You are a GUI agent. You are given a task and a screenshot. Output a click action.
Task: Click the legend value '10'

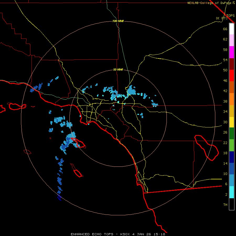[x=225, y=174]
